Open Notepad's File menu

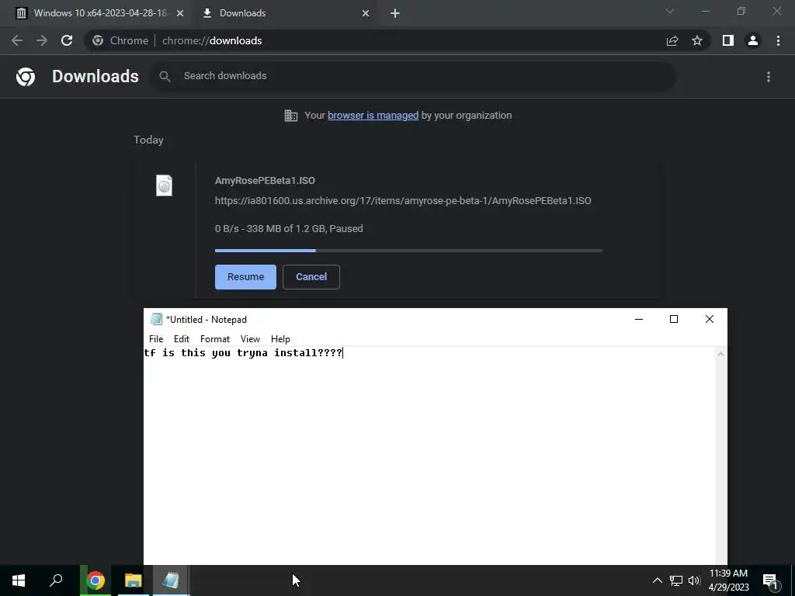click(x=155, y=339)
